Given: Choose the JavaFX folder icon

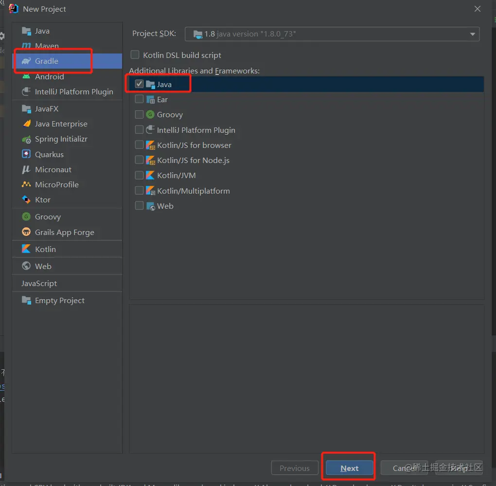Looking at the screenshot, I should pos(26,109).
